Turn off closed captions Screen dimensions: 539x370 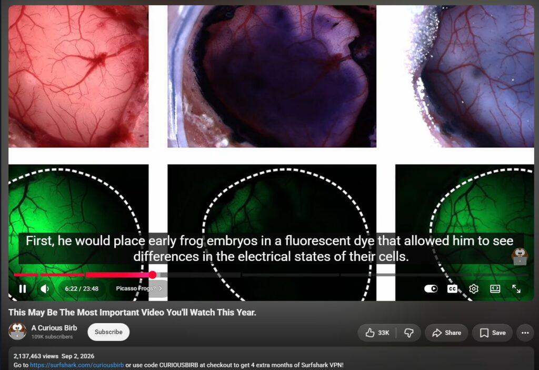[x=452, y=288]
